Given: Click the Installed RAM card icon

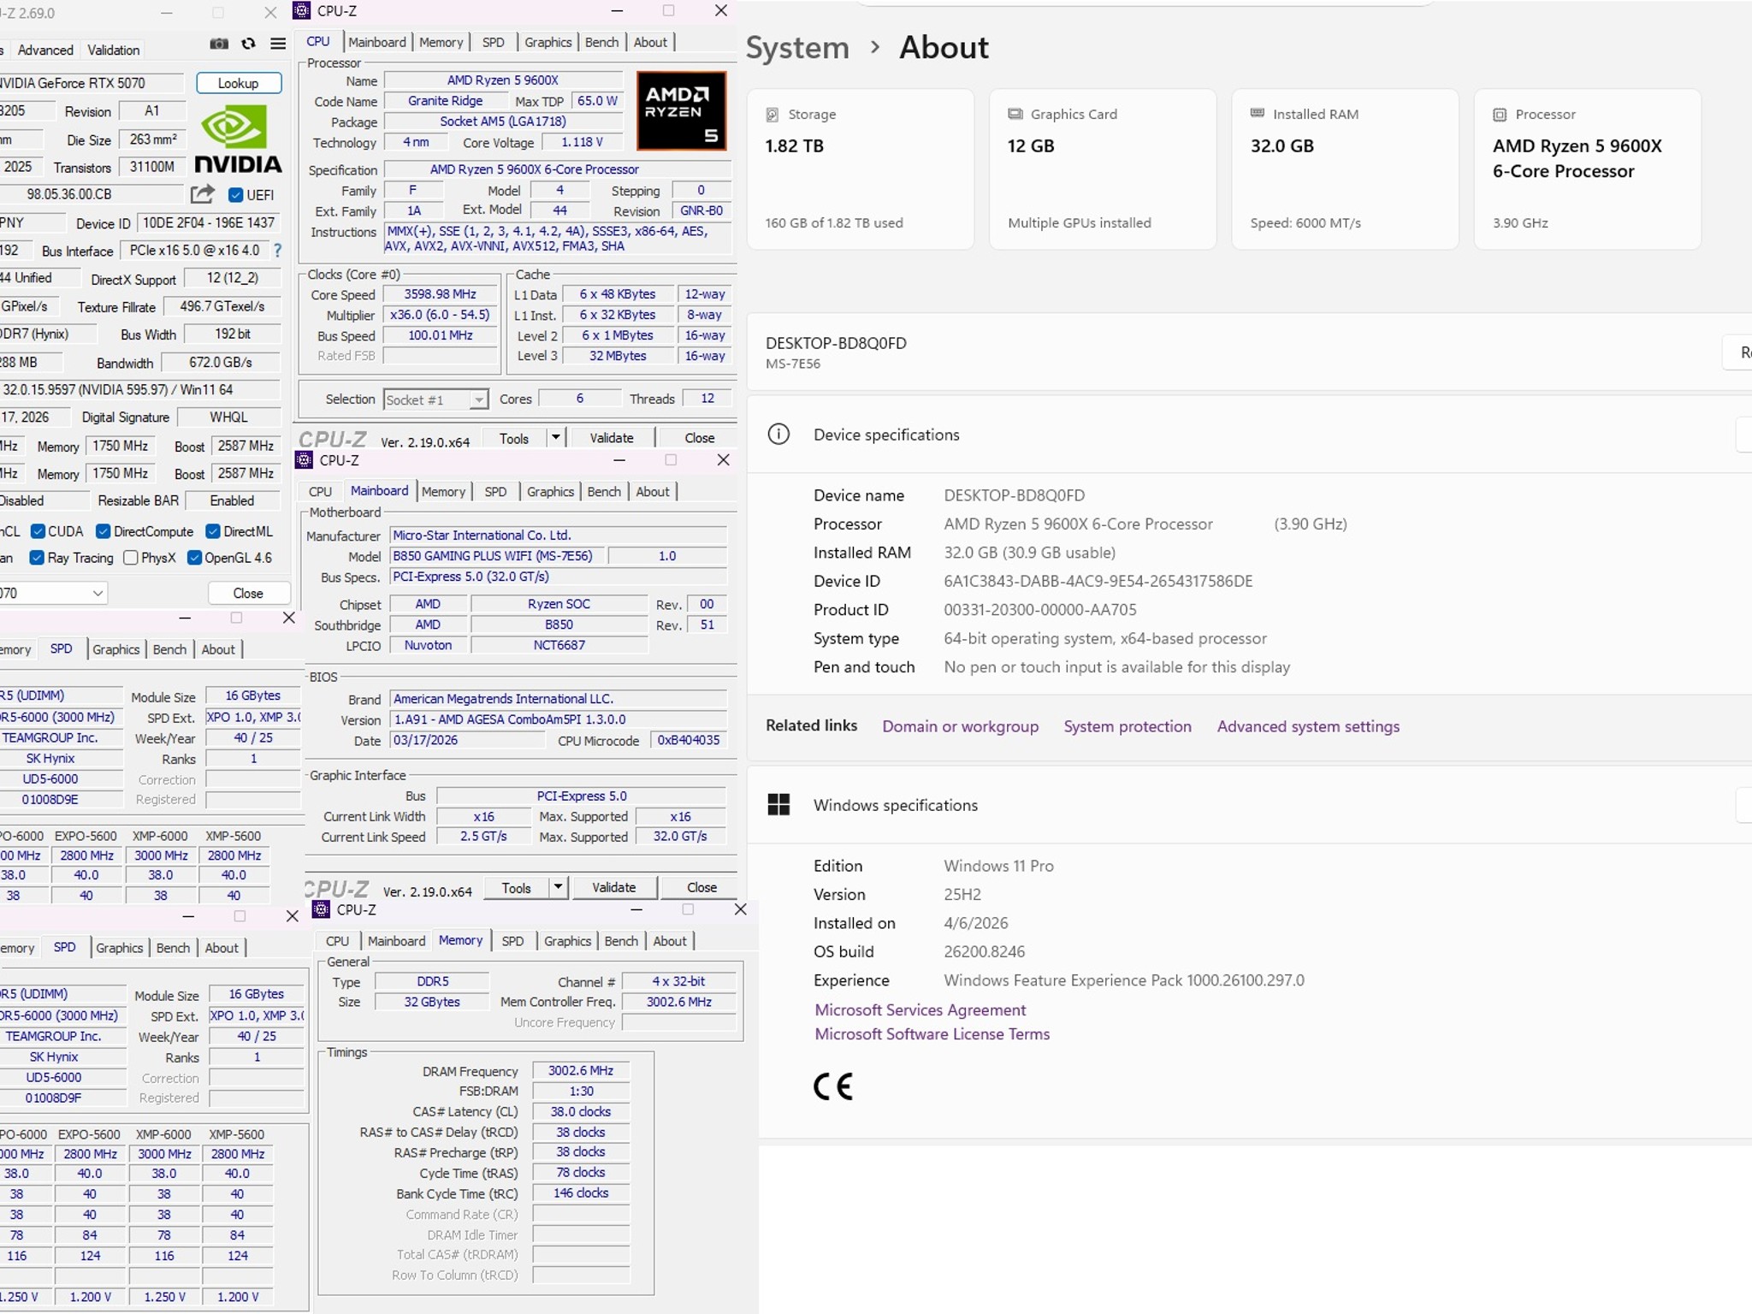Looking at the screenshot, I should [1258, 113].
